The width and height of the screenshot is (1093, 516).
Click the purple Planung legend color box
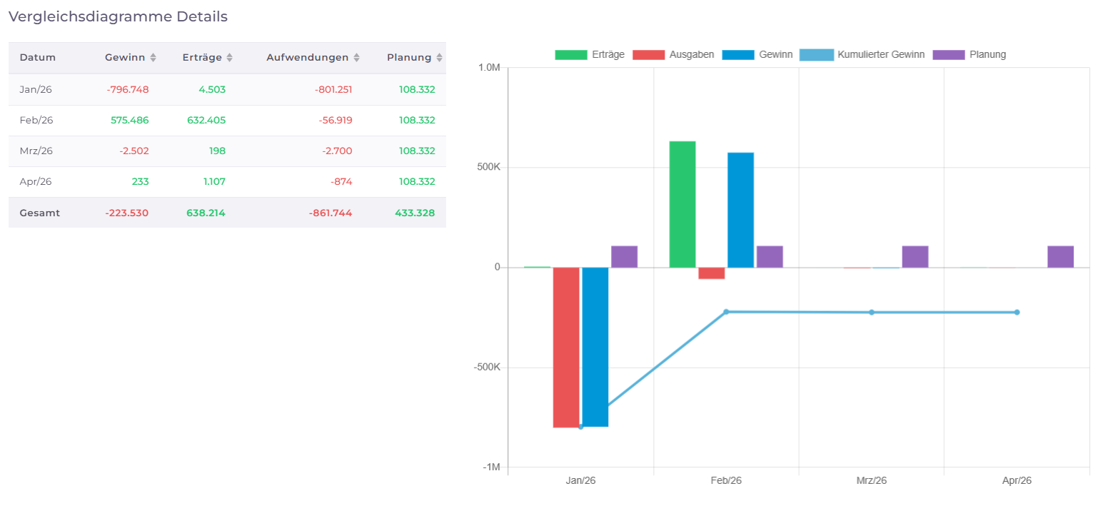949,55
